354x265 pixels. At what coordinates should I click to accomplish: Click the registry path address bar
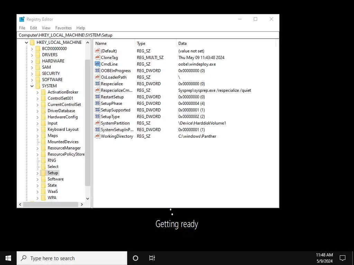(x=148, y=35)
